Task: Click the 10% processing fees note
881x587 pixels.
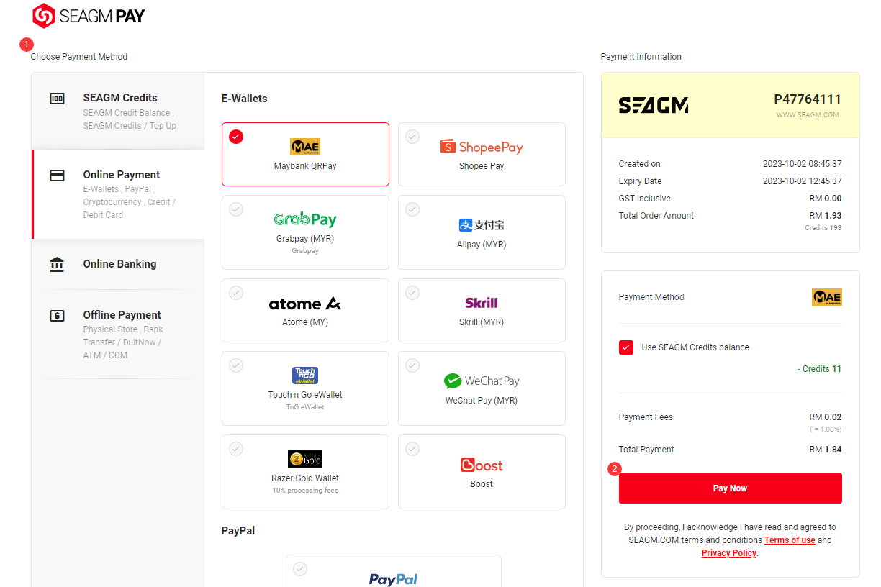Action: click(305, 491)
